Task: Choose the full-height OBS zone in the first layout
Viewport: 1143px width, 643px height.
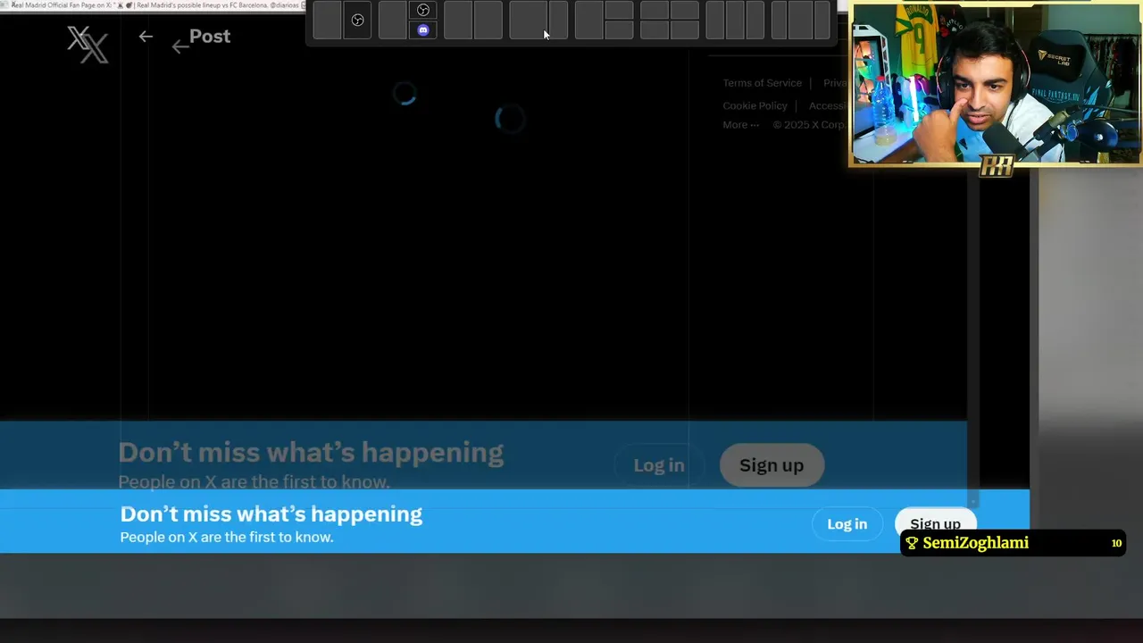Action: (357, 21)
